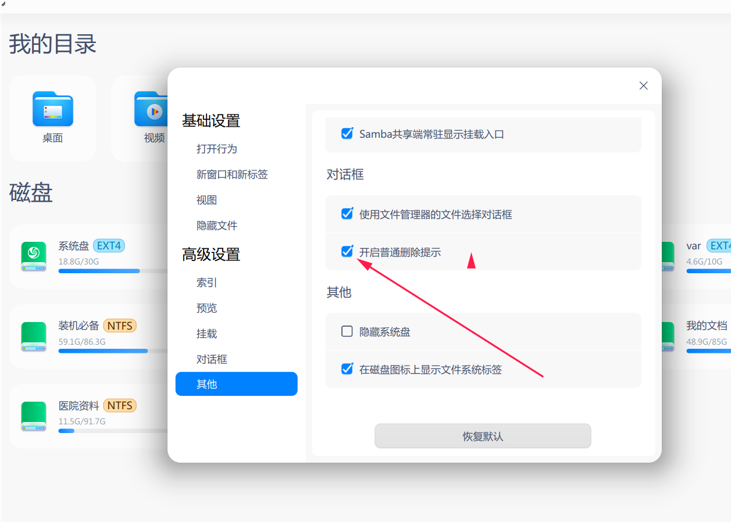Open 挂载 settings section
Image resolution: width=731 pixels, height=522 pixels.
(207, 334)
